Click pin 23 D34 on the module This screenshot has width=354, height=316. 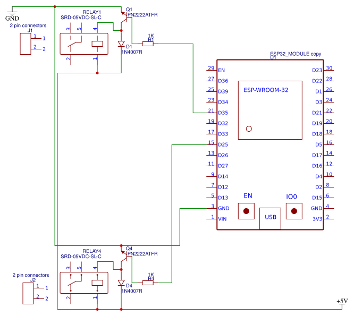[212, 102]
